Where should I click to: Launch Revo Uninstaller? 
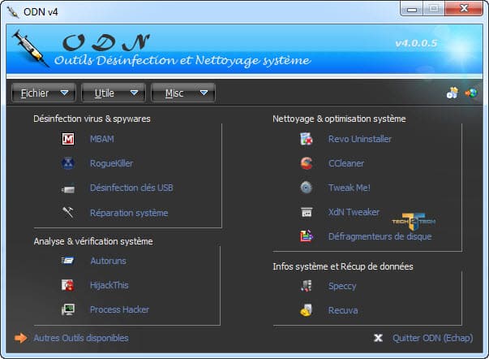click(359, 139)
